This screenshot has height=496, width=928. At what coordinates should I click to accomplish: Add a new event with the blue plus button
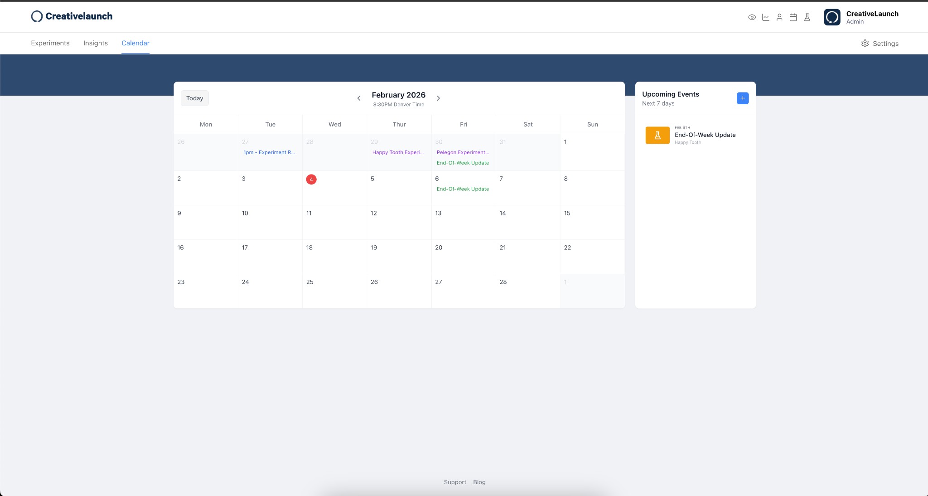(742, 98)
